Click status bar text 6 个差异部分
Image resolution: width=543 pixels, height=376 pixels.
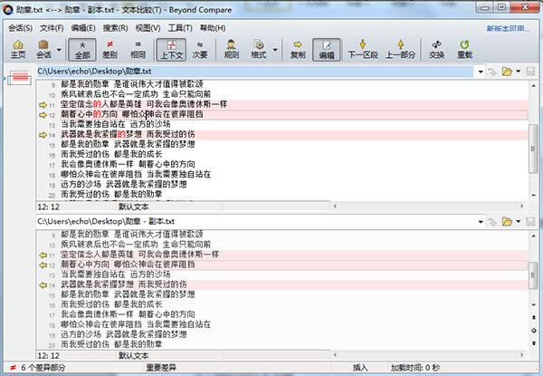click(x=43, y=367)
